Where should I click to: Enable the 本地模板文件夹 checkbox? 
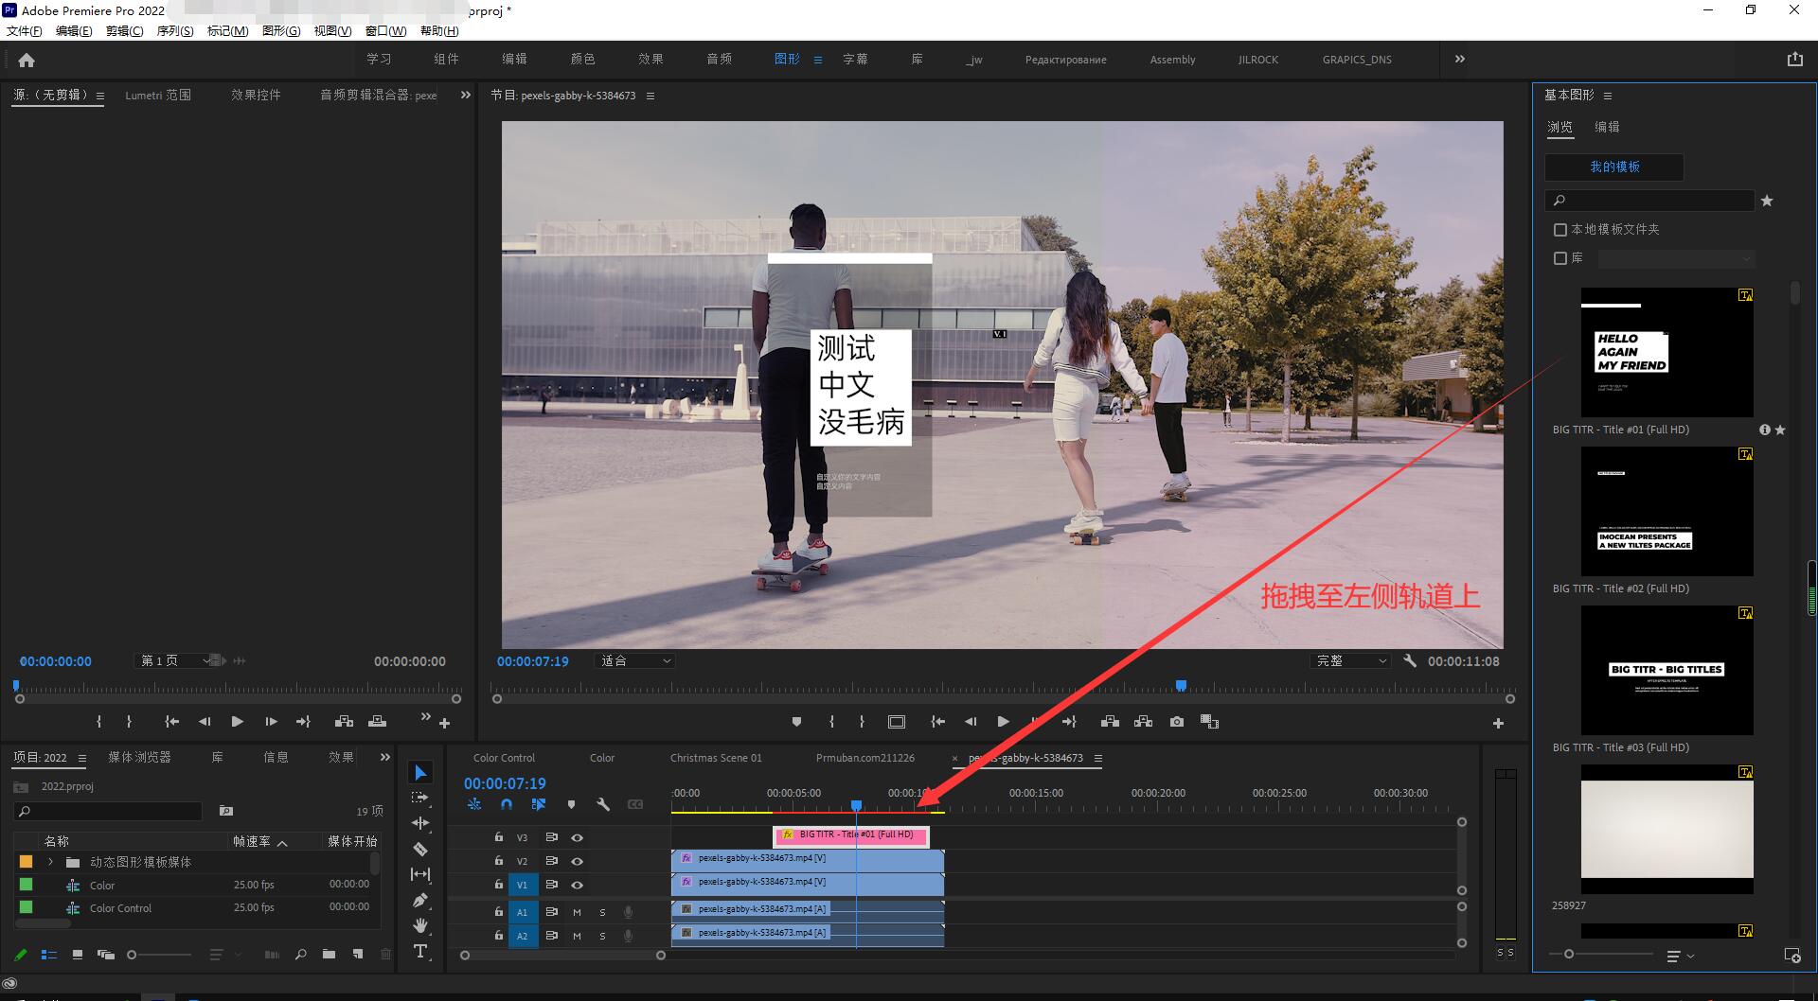coord(1560,230)
